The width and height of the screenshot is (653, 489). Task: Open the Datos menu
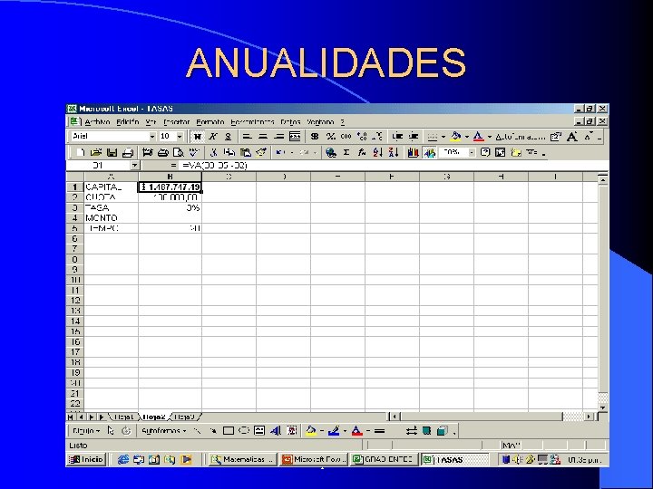290,122
